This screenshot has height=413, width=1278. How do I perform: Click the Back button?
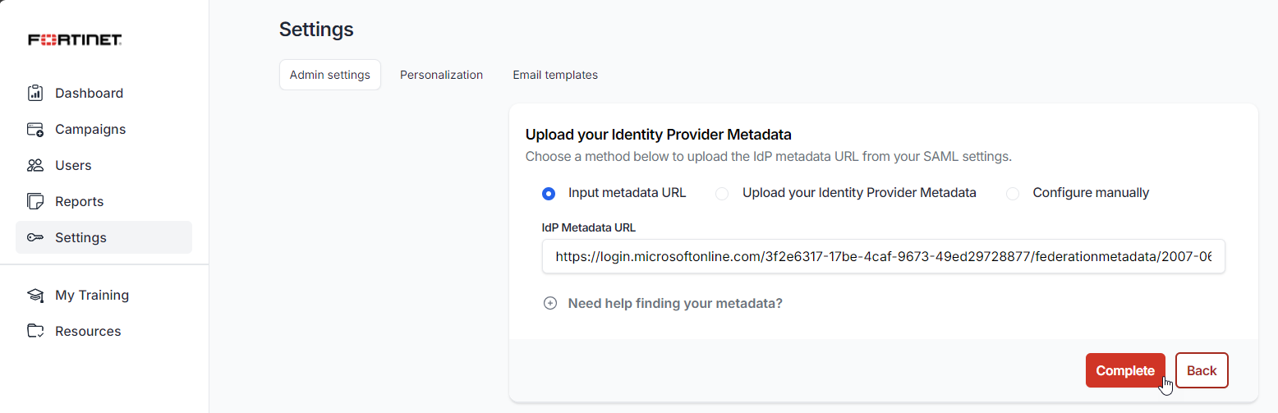1201,370
